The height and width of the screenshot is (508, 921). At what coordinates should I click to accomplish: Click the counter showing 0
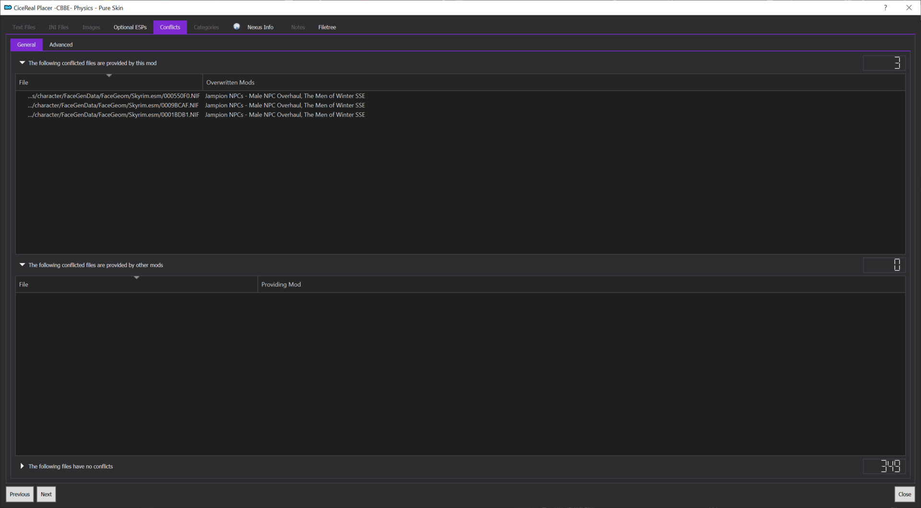884,265
